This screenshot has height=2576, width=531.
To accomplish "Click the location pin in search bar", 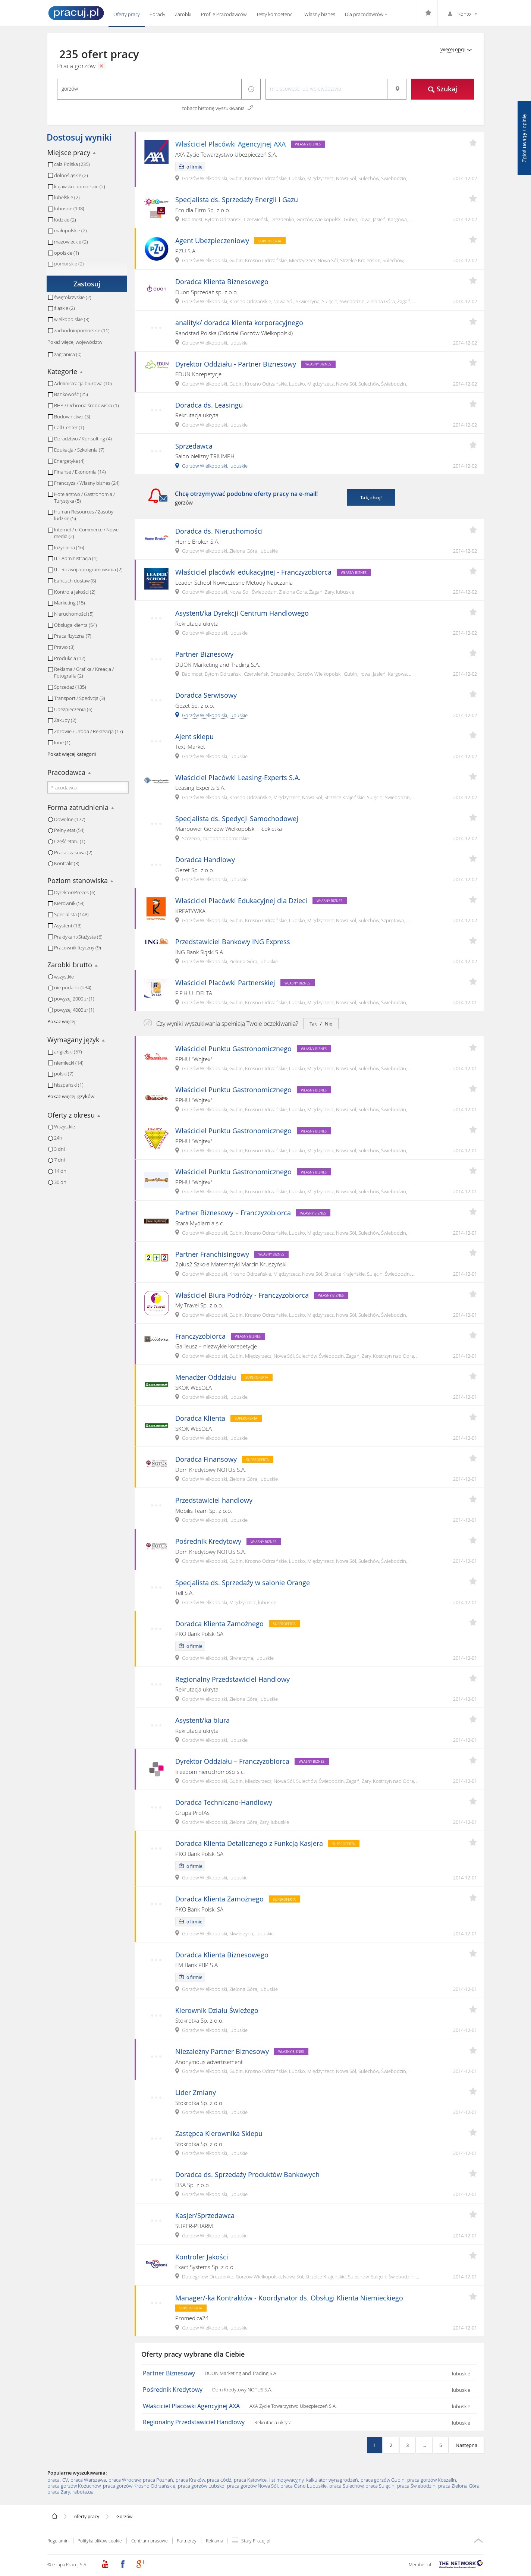I will 397,89.
